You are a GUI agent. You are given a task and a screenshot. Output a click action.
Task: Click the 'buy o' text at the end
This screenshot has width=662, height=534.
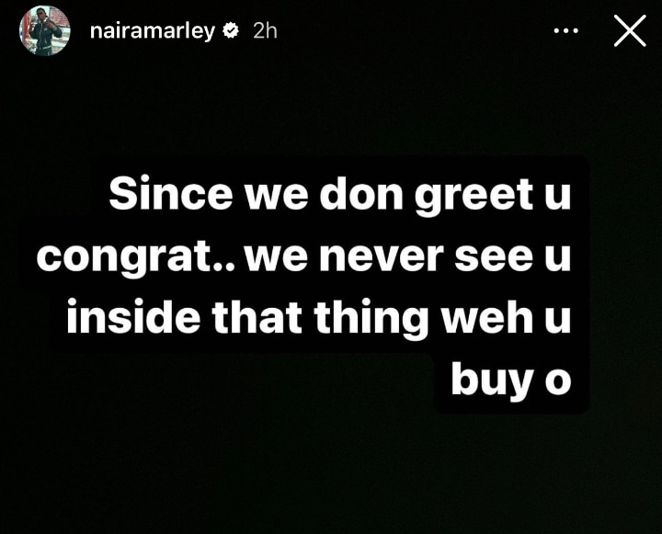tap(511, 379)
